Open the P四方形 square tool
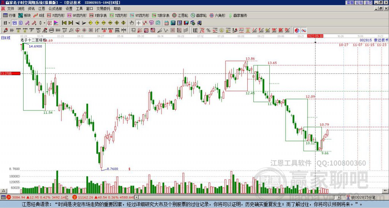Screen dimensions: 389x208 [x=56, y=15]
